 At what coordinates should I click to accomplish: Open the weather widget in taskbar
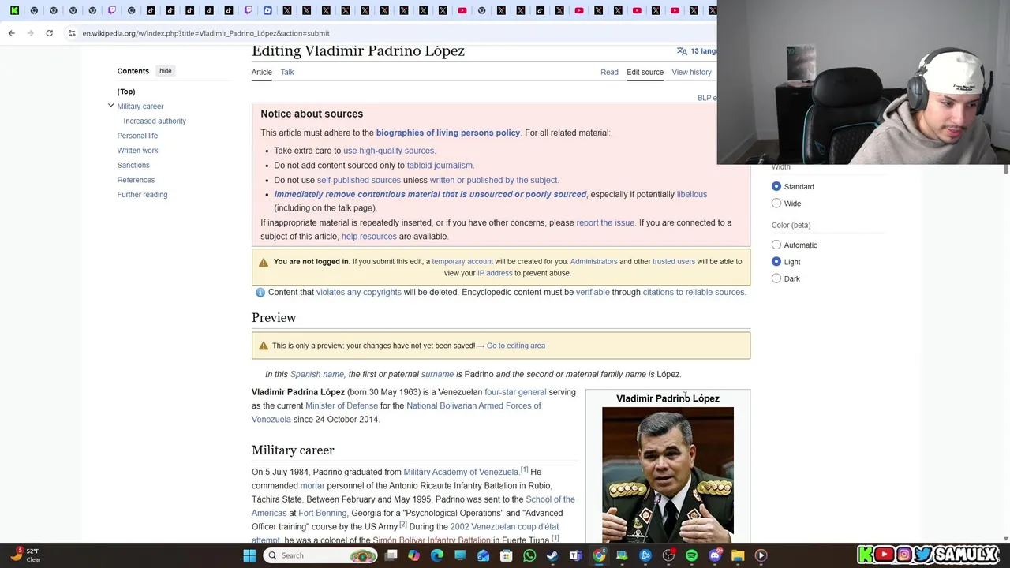25,555
